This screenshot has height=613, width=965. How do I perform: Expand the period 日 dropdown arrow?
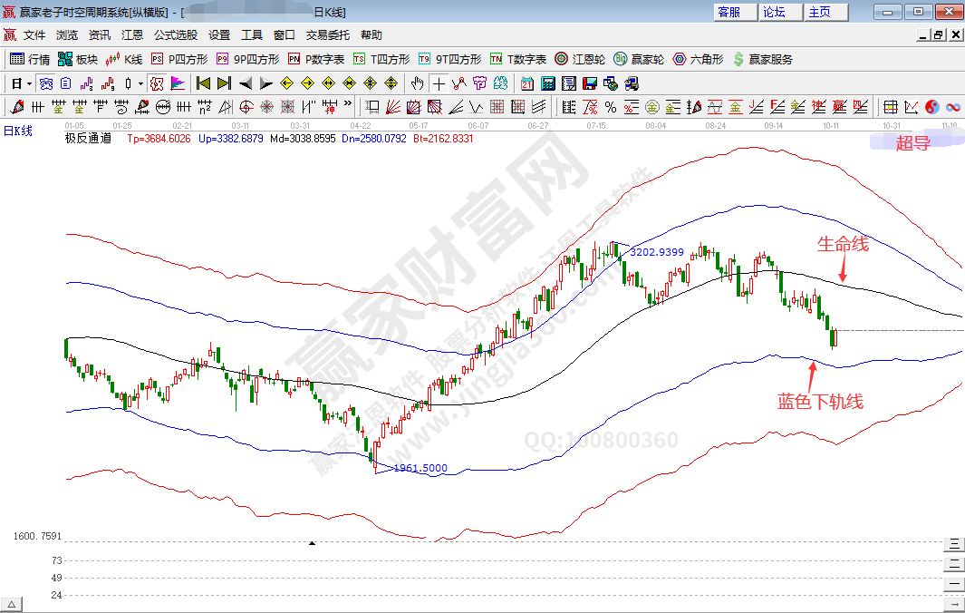(29, 83)
